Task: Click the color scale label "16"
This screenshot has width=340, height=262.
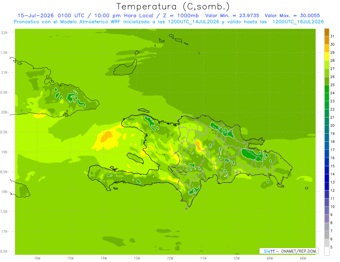Action: [x=332, y=158]
